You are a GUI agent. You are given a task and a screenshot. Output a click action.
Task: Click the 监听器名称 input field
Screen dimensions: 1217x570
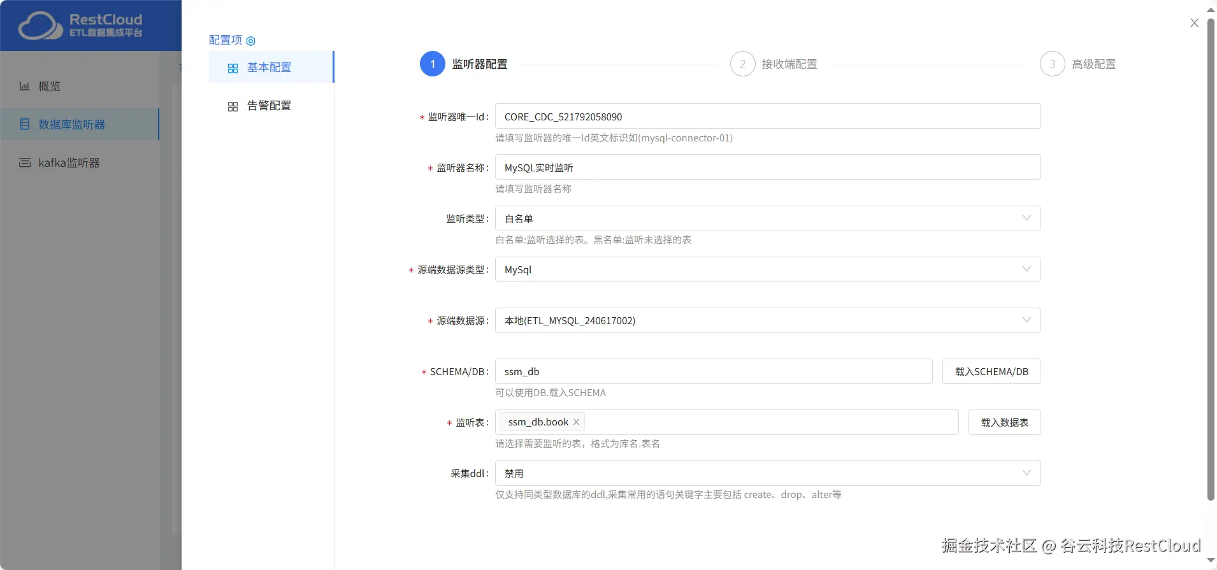coord(768,167)
